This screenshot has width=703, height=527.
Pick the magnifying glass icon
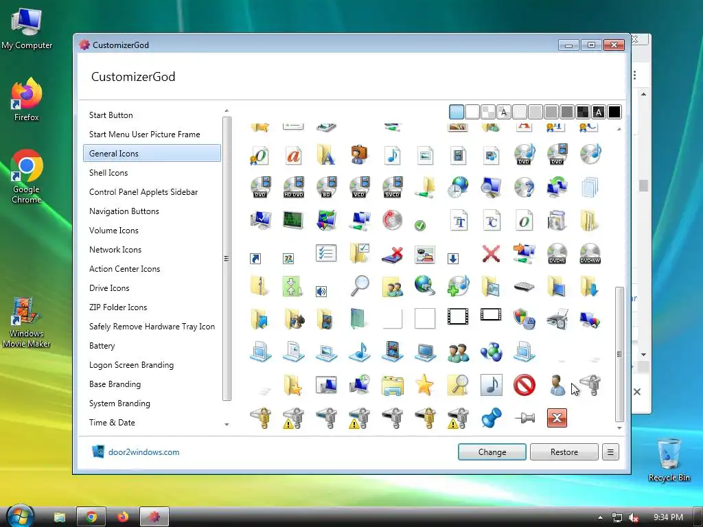(359, 286)
